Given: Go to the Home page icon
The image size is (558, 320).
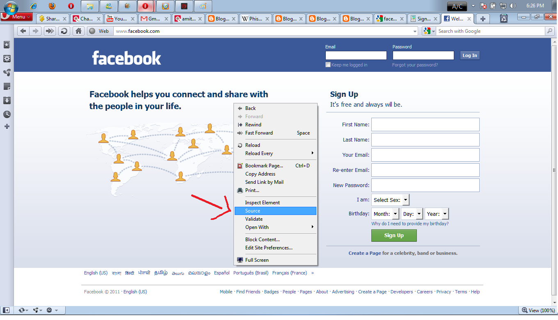Looking at the screenshot, I should (79, 31).
